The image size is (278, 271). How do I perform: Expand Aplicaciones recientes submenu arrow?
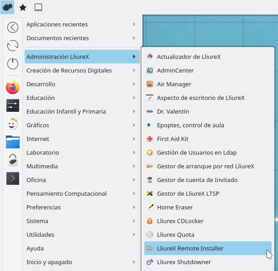pos(134,24)
